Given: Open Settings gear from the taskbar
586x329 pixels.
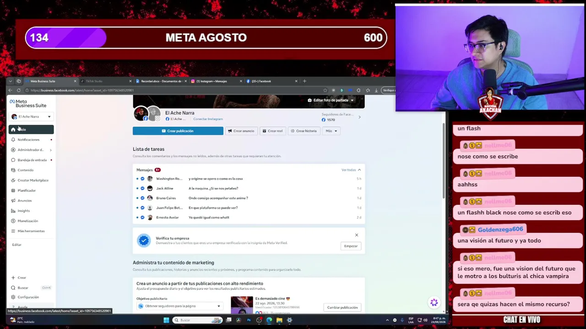Looking at the screenshot, I should pos(289,320).
